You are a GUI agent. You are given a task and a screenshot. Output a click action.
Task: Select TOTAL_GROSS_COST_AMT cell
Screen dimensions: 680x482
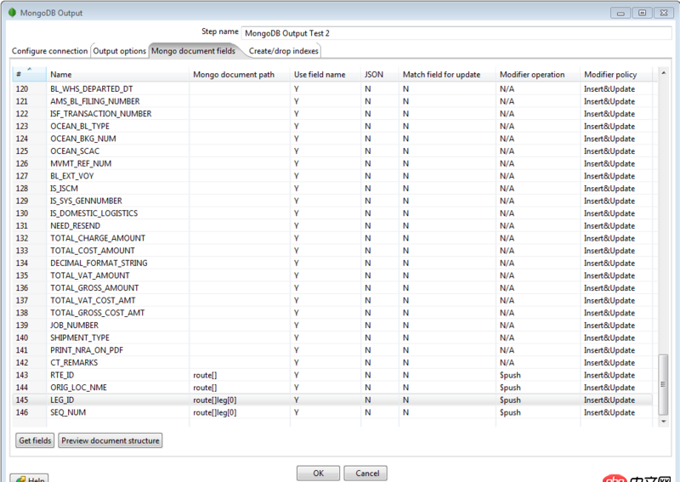[x=117, y=313]
